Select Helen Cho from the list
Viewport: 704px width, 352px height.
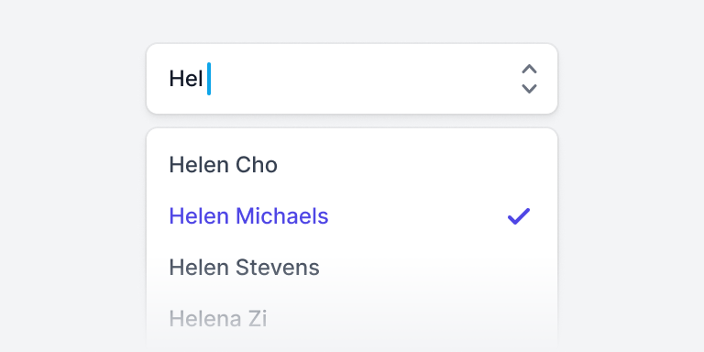click(352, 165)
